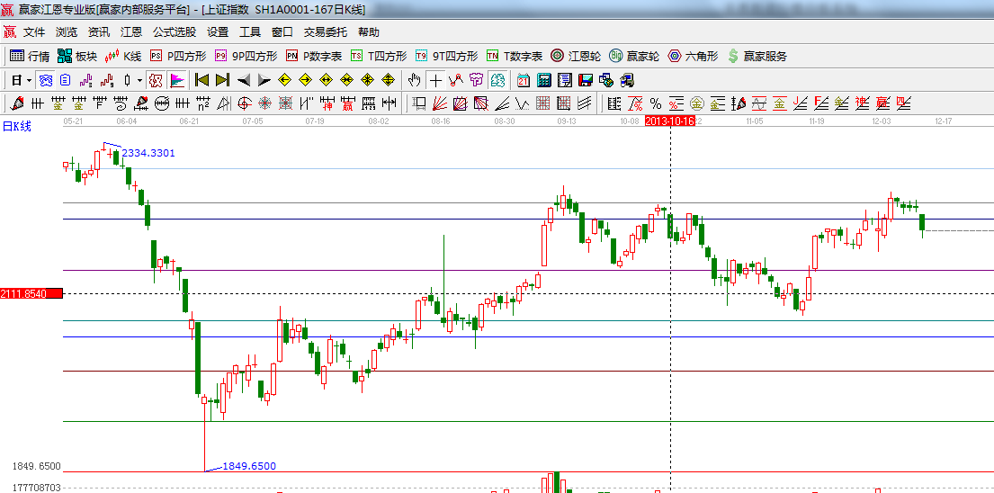Image resolution: width=994 pixels, height=493 pixels.
Task: Toggle the green-highlighted 线 toolbar button
Action: pyautogui.click(x=497, y=80)
